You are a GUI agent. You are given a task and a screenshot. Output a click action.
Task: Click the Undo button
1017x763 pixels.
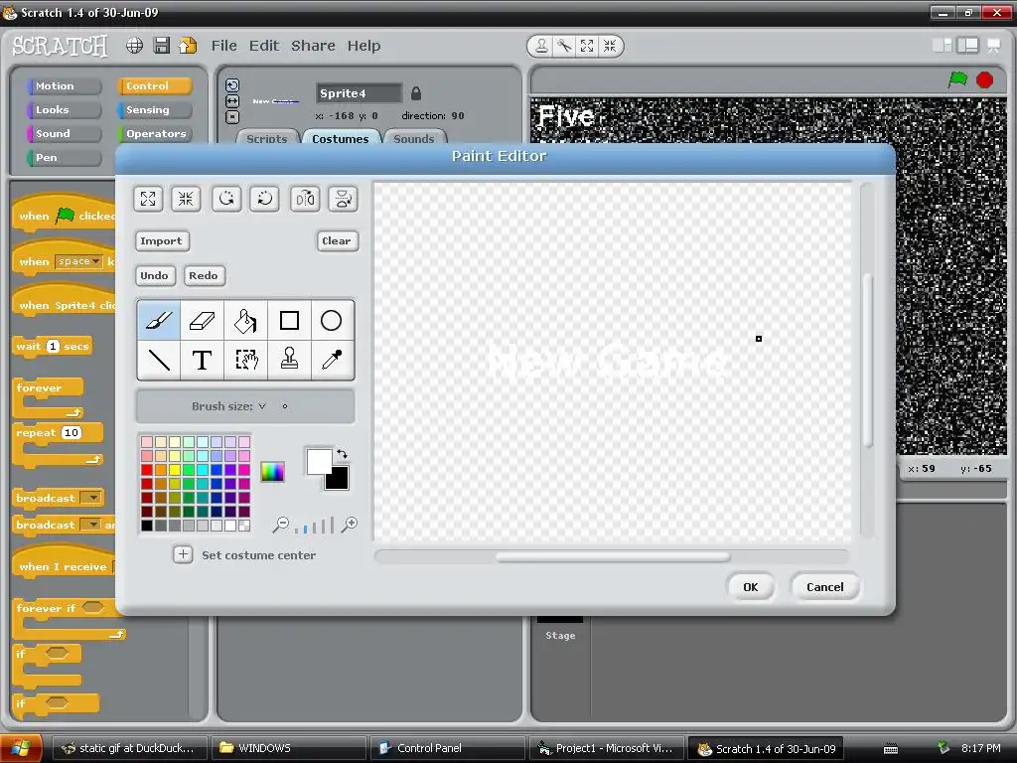pos(154,275)
